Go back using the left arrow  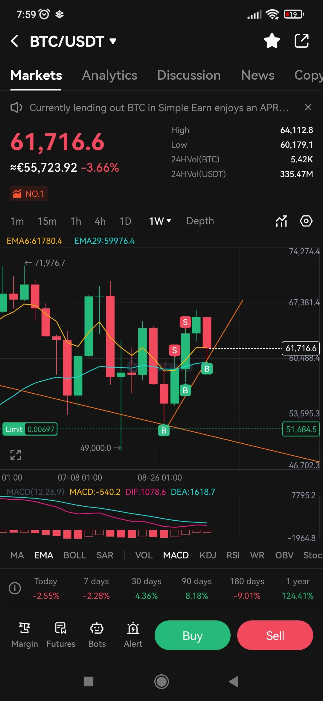point(14,41)
